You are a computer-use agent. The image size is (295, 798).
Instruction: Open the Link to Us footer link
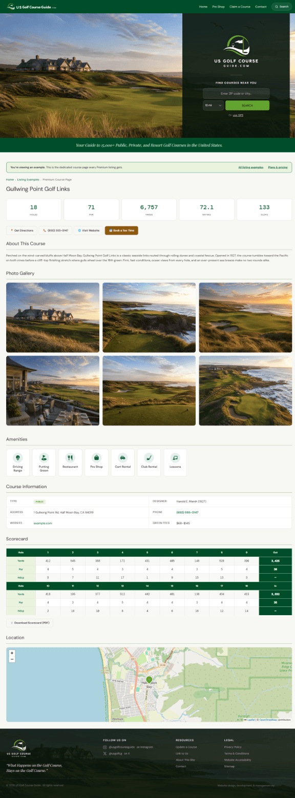(182, 753)
